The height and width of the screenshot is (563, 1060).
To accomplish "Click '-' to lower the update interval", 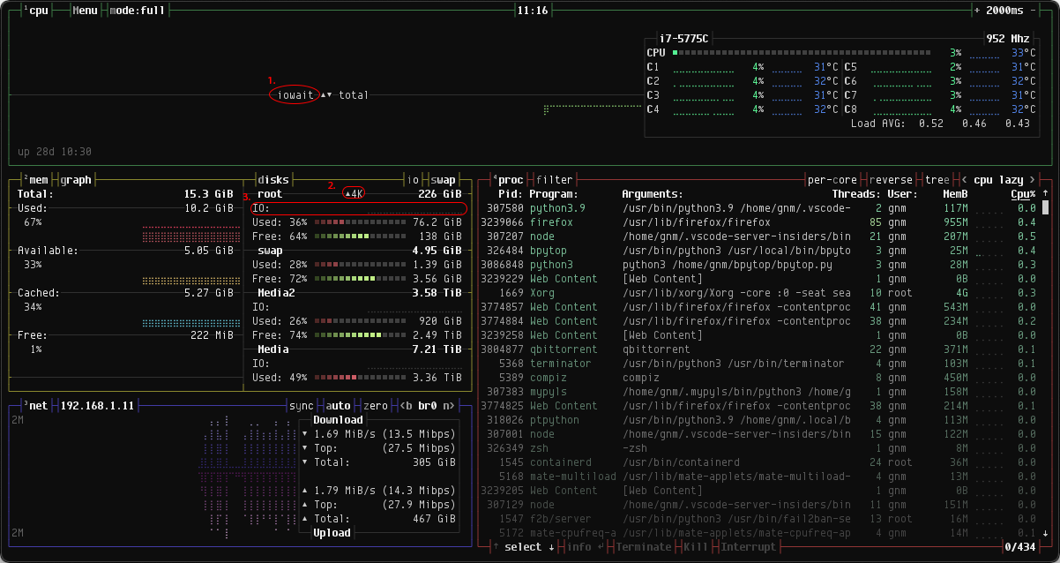I will [x=1032, y=10].
